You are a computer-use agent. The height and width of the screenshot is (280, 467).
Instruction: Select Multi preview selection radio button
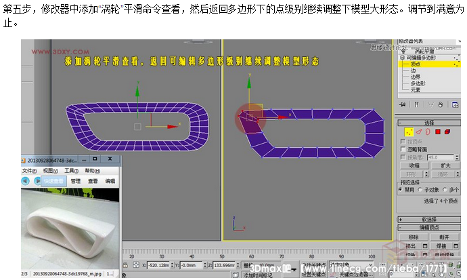point(445,190)
